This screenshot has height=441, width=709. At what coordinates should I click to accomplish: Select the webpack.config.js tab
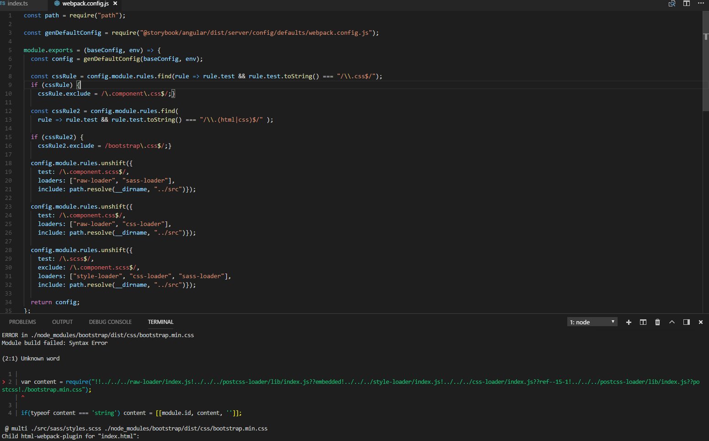(85, 3)
